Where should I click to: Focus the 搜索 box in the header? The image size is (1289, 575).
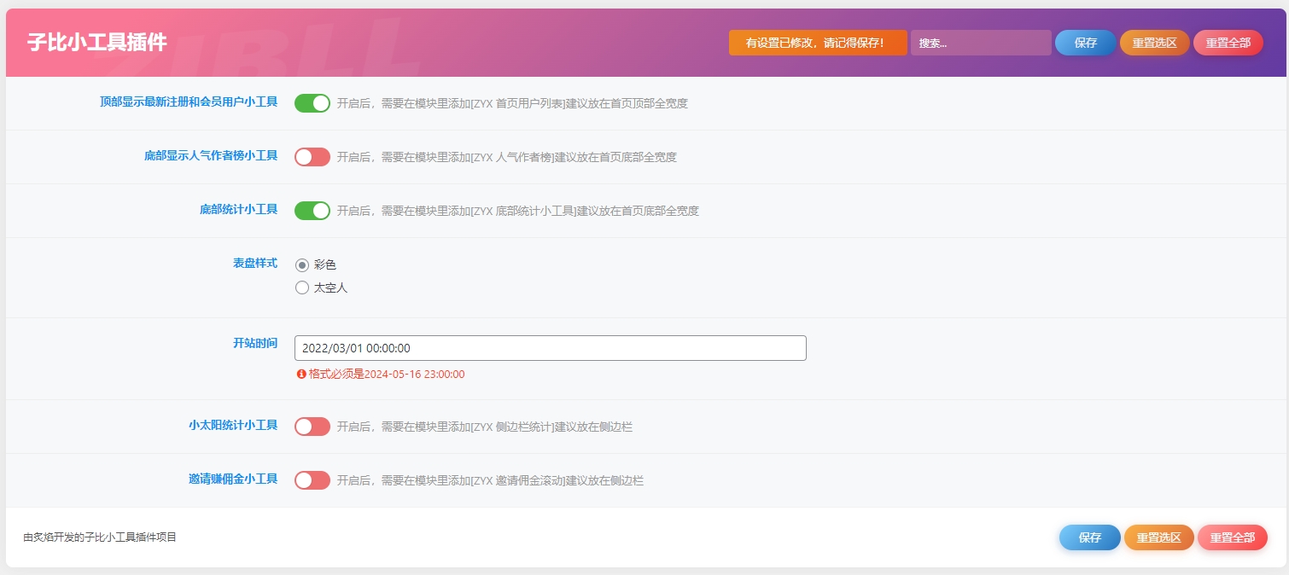980,43
